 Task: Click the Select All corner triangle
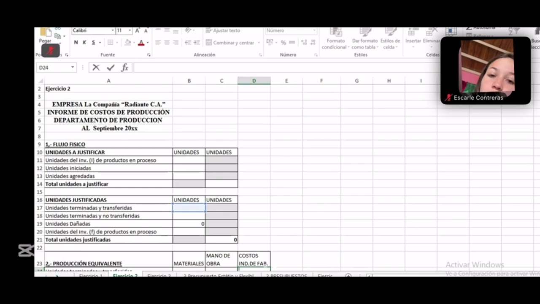(40, 81)
